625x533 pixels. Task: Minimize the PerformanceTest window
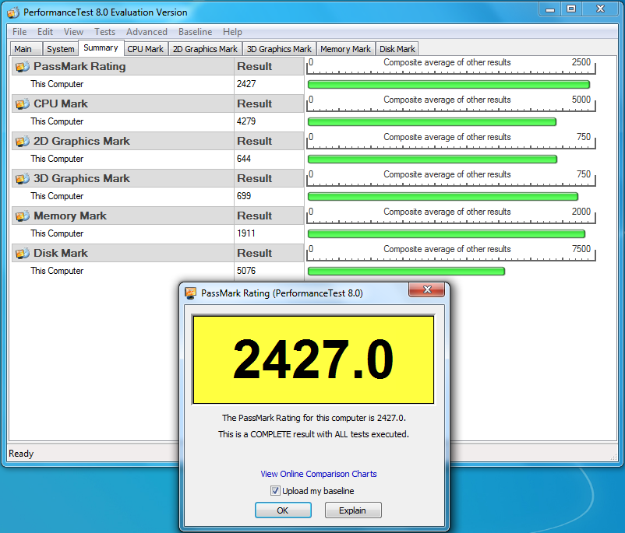coord(550,9)
